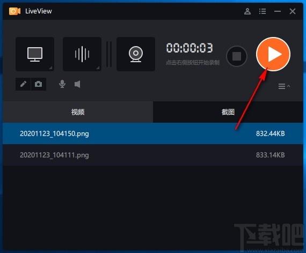This screenshot has width=306, height=253.
Task: Toggle the system speaker sound
Action: point(77,84)
